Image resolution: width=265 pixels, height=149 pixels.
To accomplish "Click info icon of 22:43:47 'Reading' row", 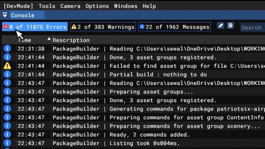I will [7, 83].
